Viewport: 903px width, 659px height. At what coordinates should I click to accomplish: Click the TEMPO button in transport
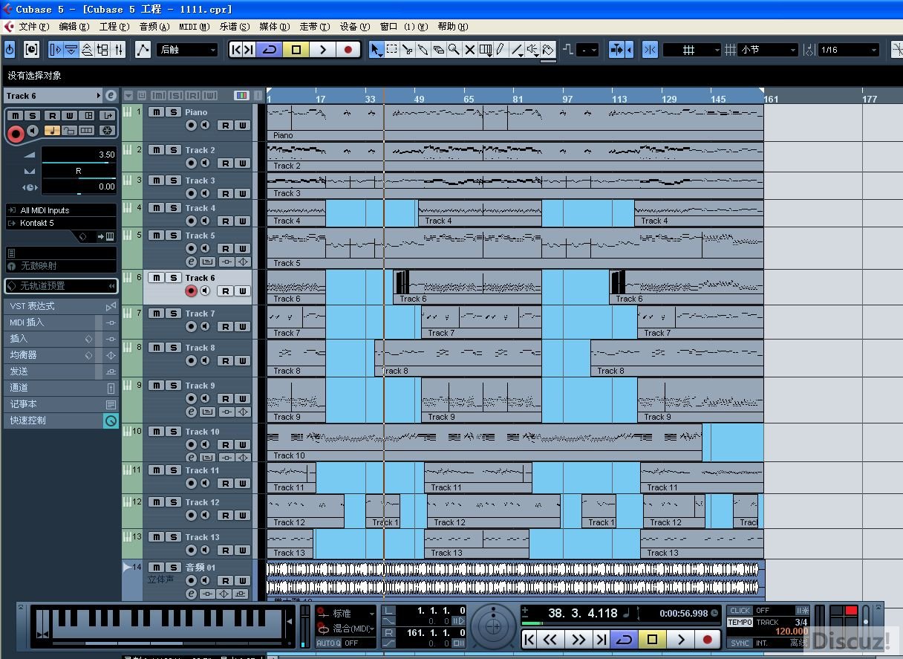coord(740,622)
